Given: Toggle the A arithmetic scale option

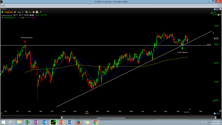Looking at the screenshot, I should tap(215, 114).
